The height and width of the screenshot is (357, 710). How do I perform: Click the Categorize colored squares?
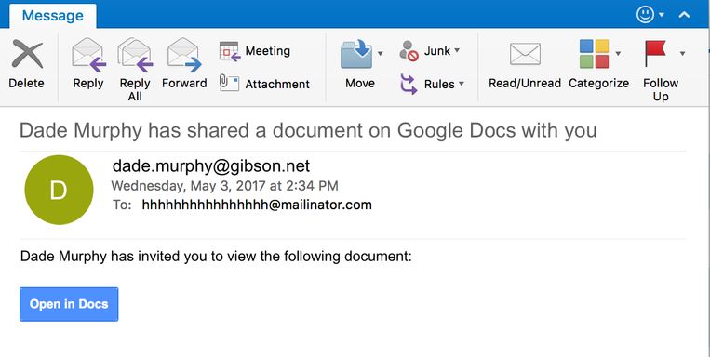(594, 54)
